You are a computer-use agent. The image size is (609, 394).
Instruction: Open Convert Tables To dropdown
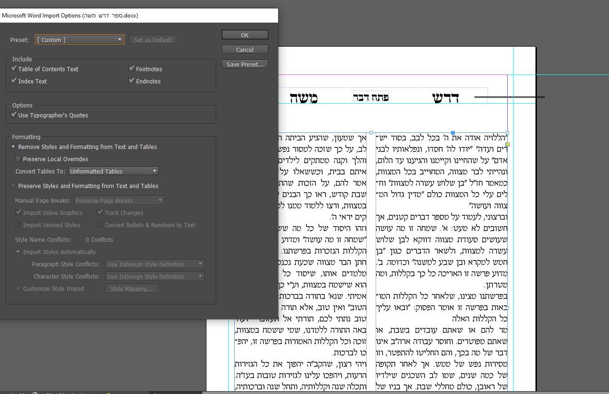point(113,171)
